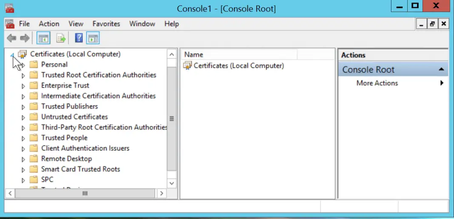Viewport: 454px width, 219px height.
Task: Click the Export List toolbar icon
Action: 61,39
